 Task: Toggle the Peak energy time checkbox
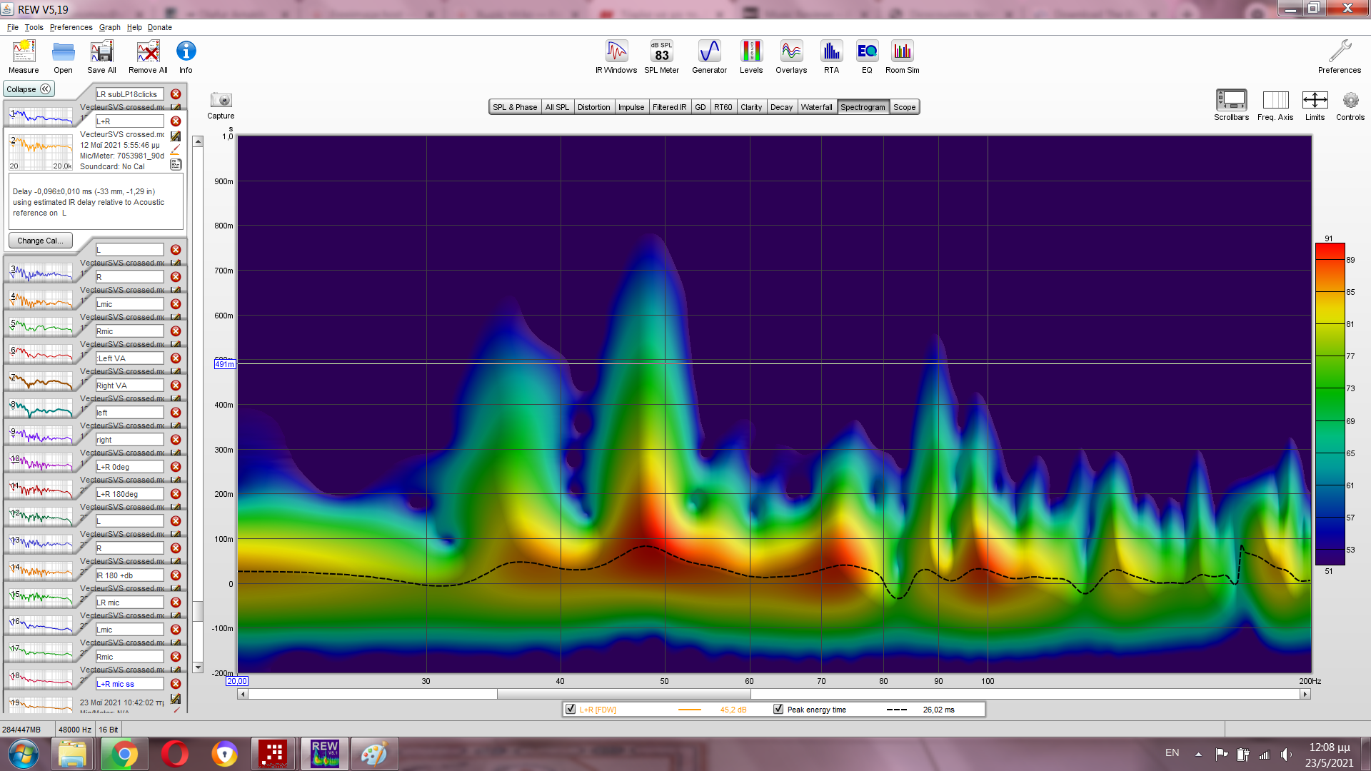click(x=778, y=709)
